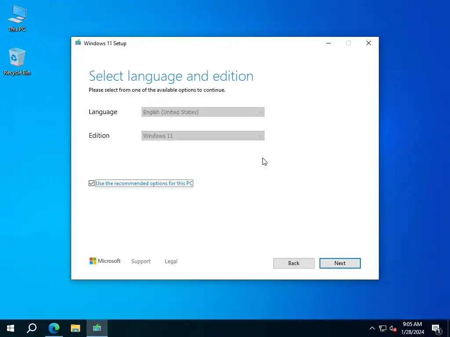Click the 'Language' field label

[x=103, y=112]
